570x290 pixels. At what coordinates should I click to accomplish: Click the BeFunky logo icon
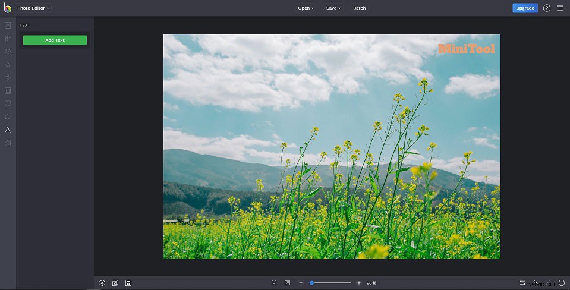[x=7, y=8]
